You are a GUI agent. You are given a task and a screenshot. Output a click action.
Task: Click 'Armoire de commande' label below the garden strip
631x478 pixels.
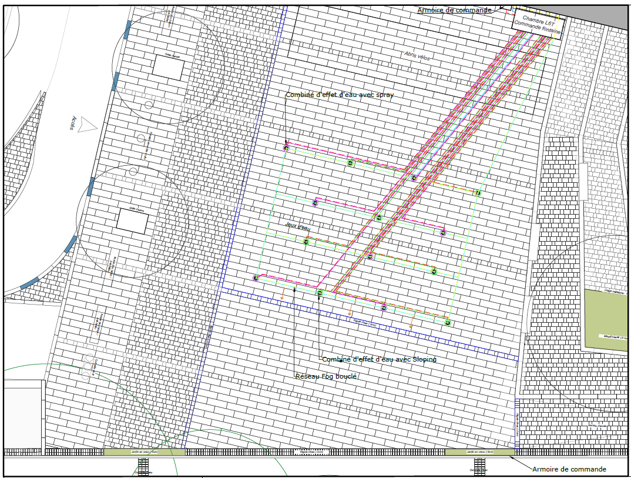[569, 469]
